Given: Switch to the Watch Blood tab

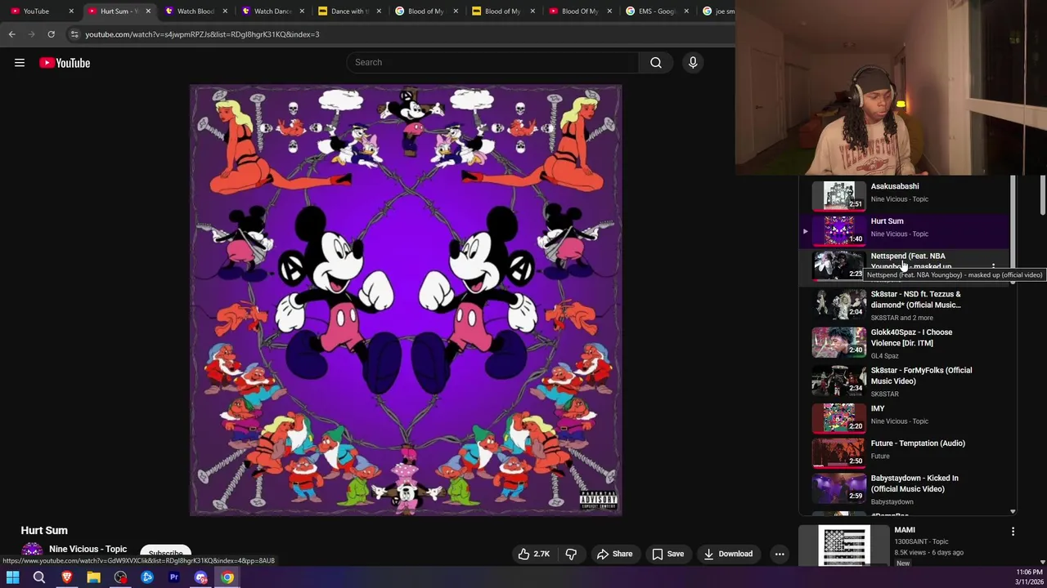Looking at the screenshot, I should pos(195,11).
